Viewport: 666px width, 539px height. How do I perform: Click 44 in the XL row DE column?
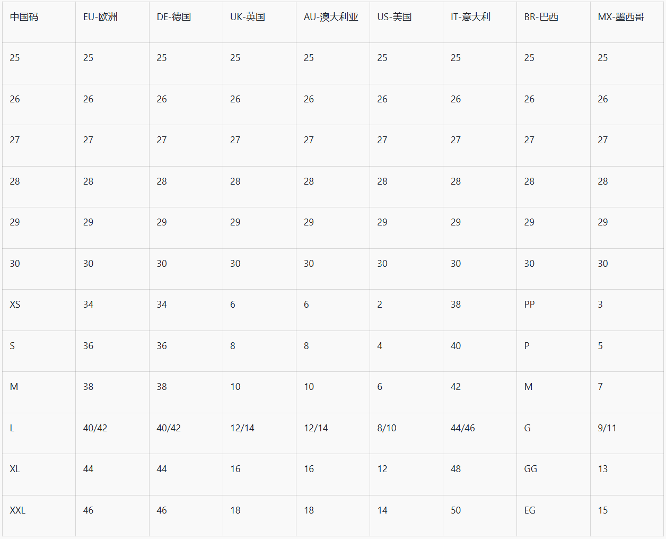point(162,469)
